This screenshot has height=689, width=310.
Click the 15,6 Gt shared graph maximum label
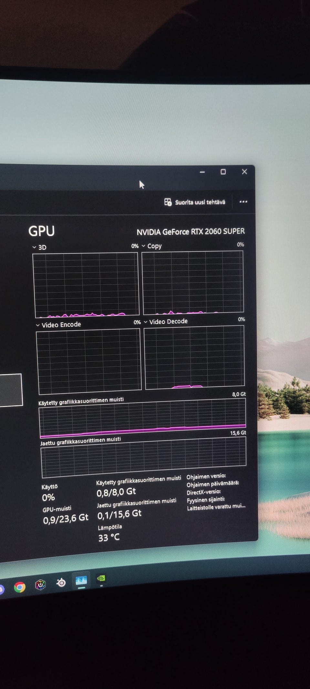tap(238, 433)
